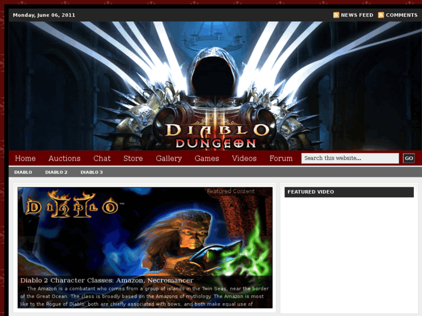Go to the Forum
422x316 pixels.
point(281,158)
